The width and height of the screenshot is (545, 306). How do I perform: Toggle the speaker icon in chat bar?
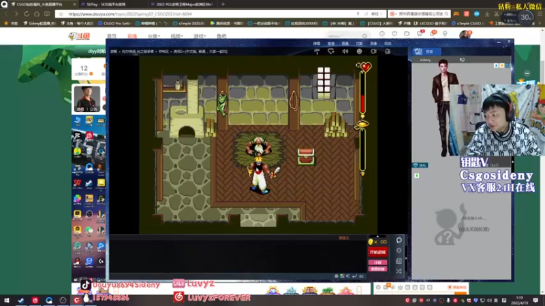[348, 276]
